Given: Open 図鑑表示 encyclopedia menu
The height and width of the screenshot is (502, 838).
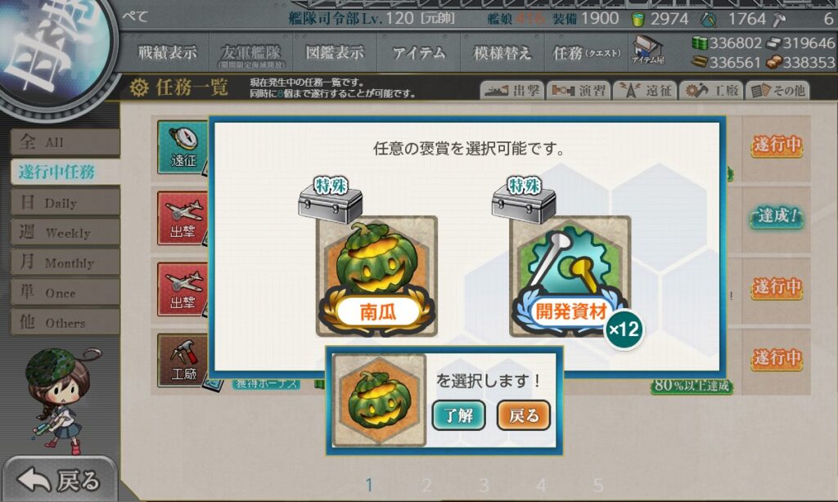Looking at the screenshot, I should 335,52.
